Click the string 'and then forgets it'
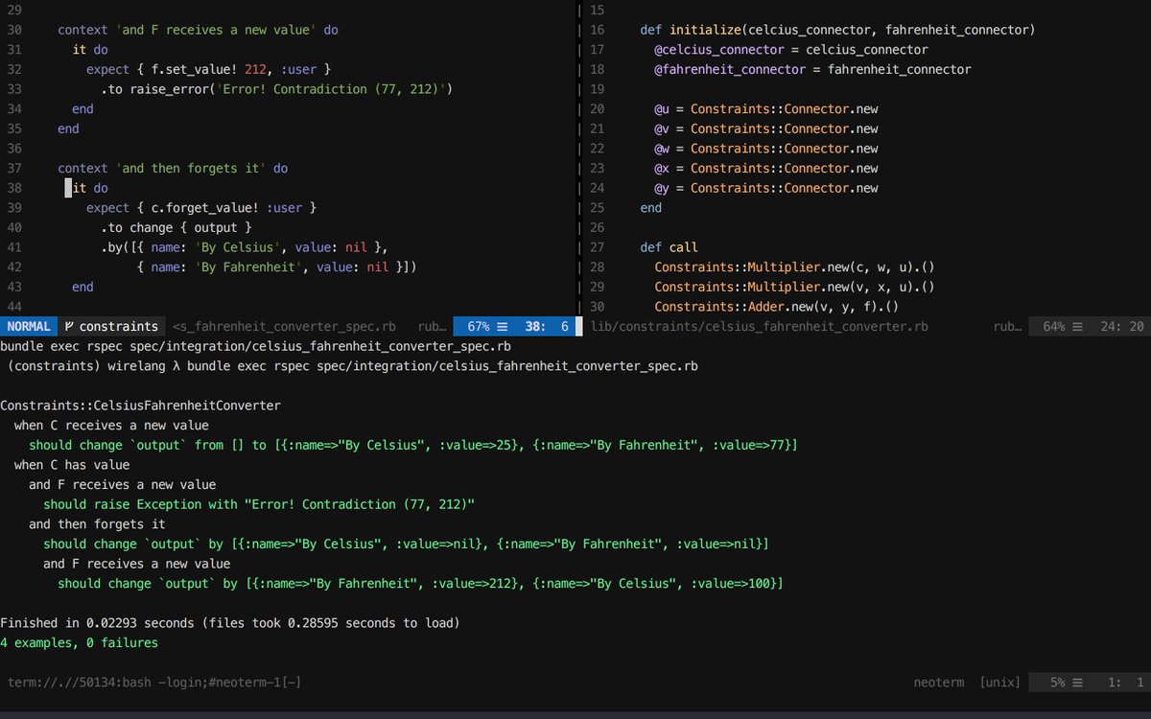Screen dimensions: 1151x719 193,168
